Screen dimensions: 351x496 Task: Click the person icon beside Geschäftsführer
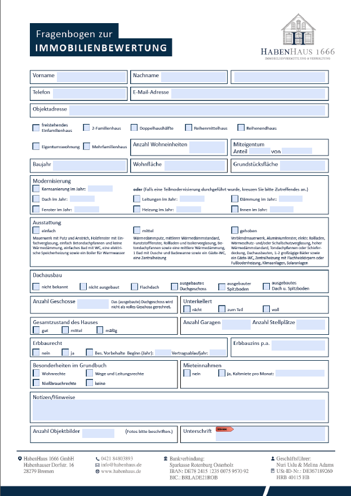(x=273, y=458)
